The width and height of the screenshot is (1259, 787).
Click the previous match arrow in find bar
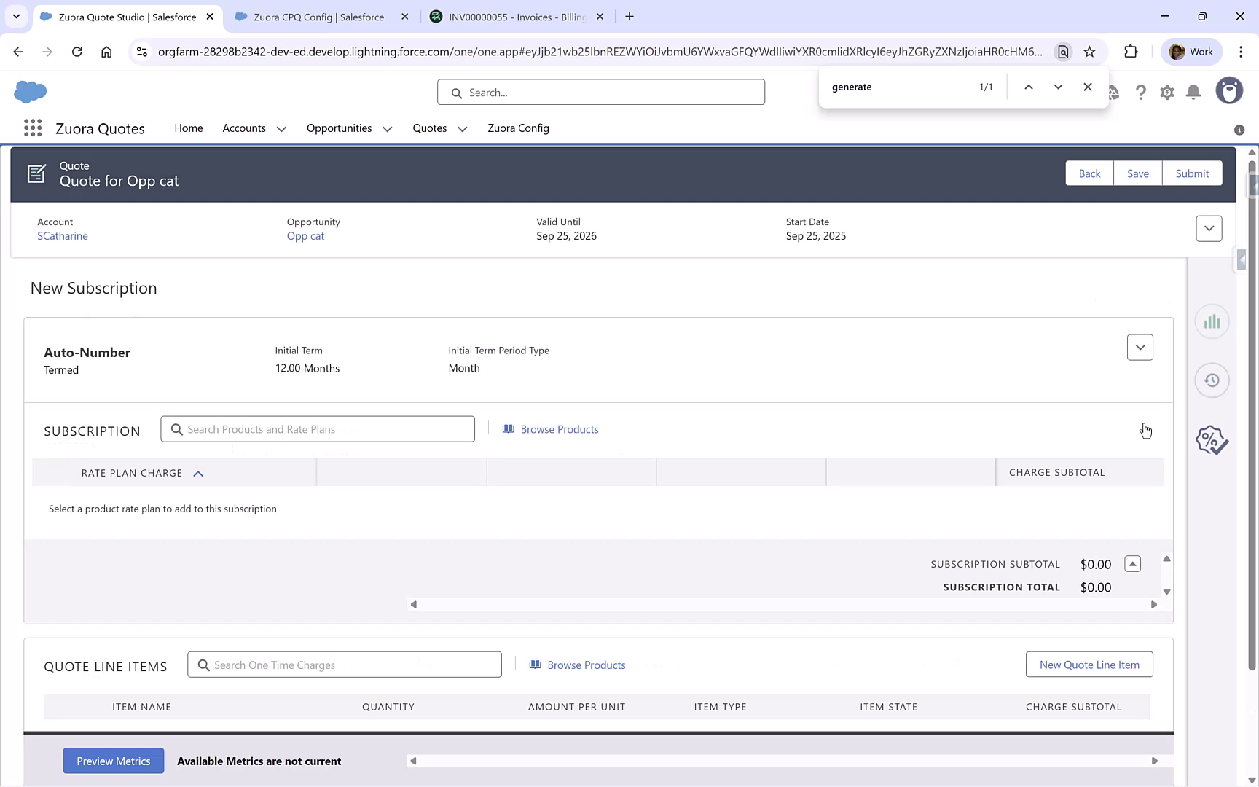pyautogui.click(x=1029, y=86)
